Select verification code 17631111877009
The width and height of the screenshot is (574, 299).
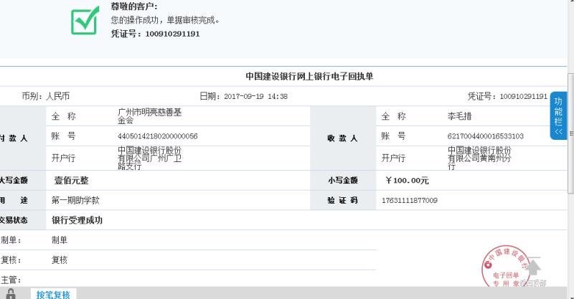410,201
